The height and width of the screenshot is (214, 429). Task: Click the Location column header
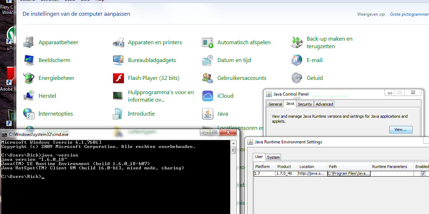(x=312, y=167)
